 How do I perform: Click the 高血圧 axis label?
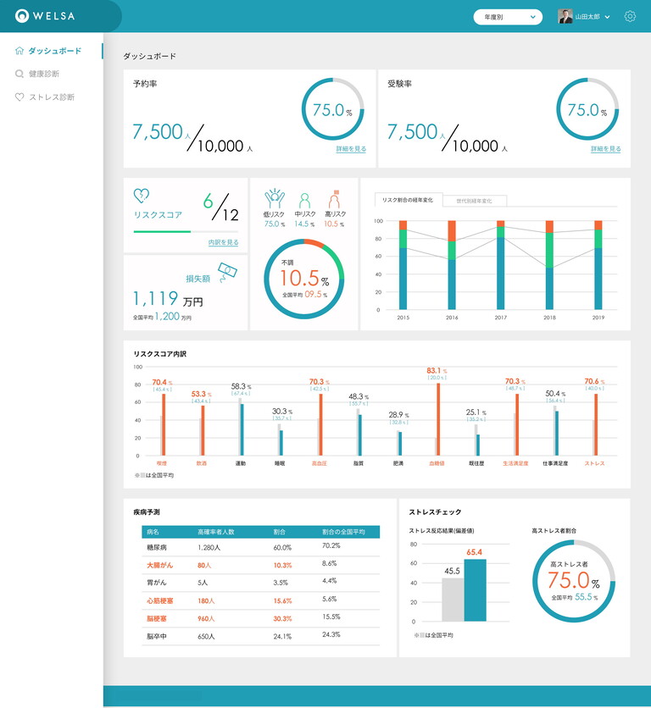(x=320, y=463)
